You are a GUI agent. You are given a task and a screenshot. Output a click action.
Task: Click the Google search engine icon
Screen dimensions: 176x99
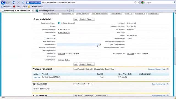tap(142, 2)
